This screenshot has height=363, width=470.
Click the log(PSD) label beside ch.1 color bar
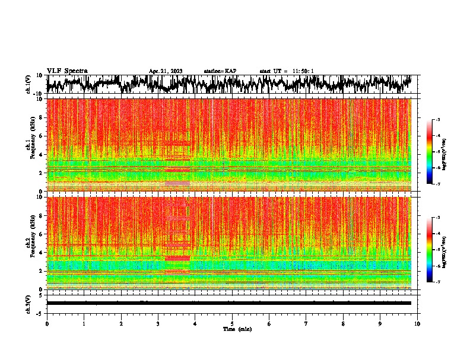click(x=444, y=155)
